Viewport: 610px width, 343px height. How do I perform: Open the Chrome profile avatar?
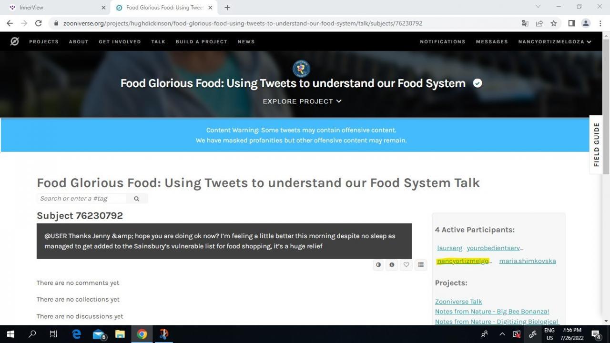[586, 23]
